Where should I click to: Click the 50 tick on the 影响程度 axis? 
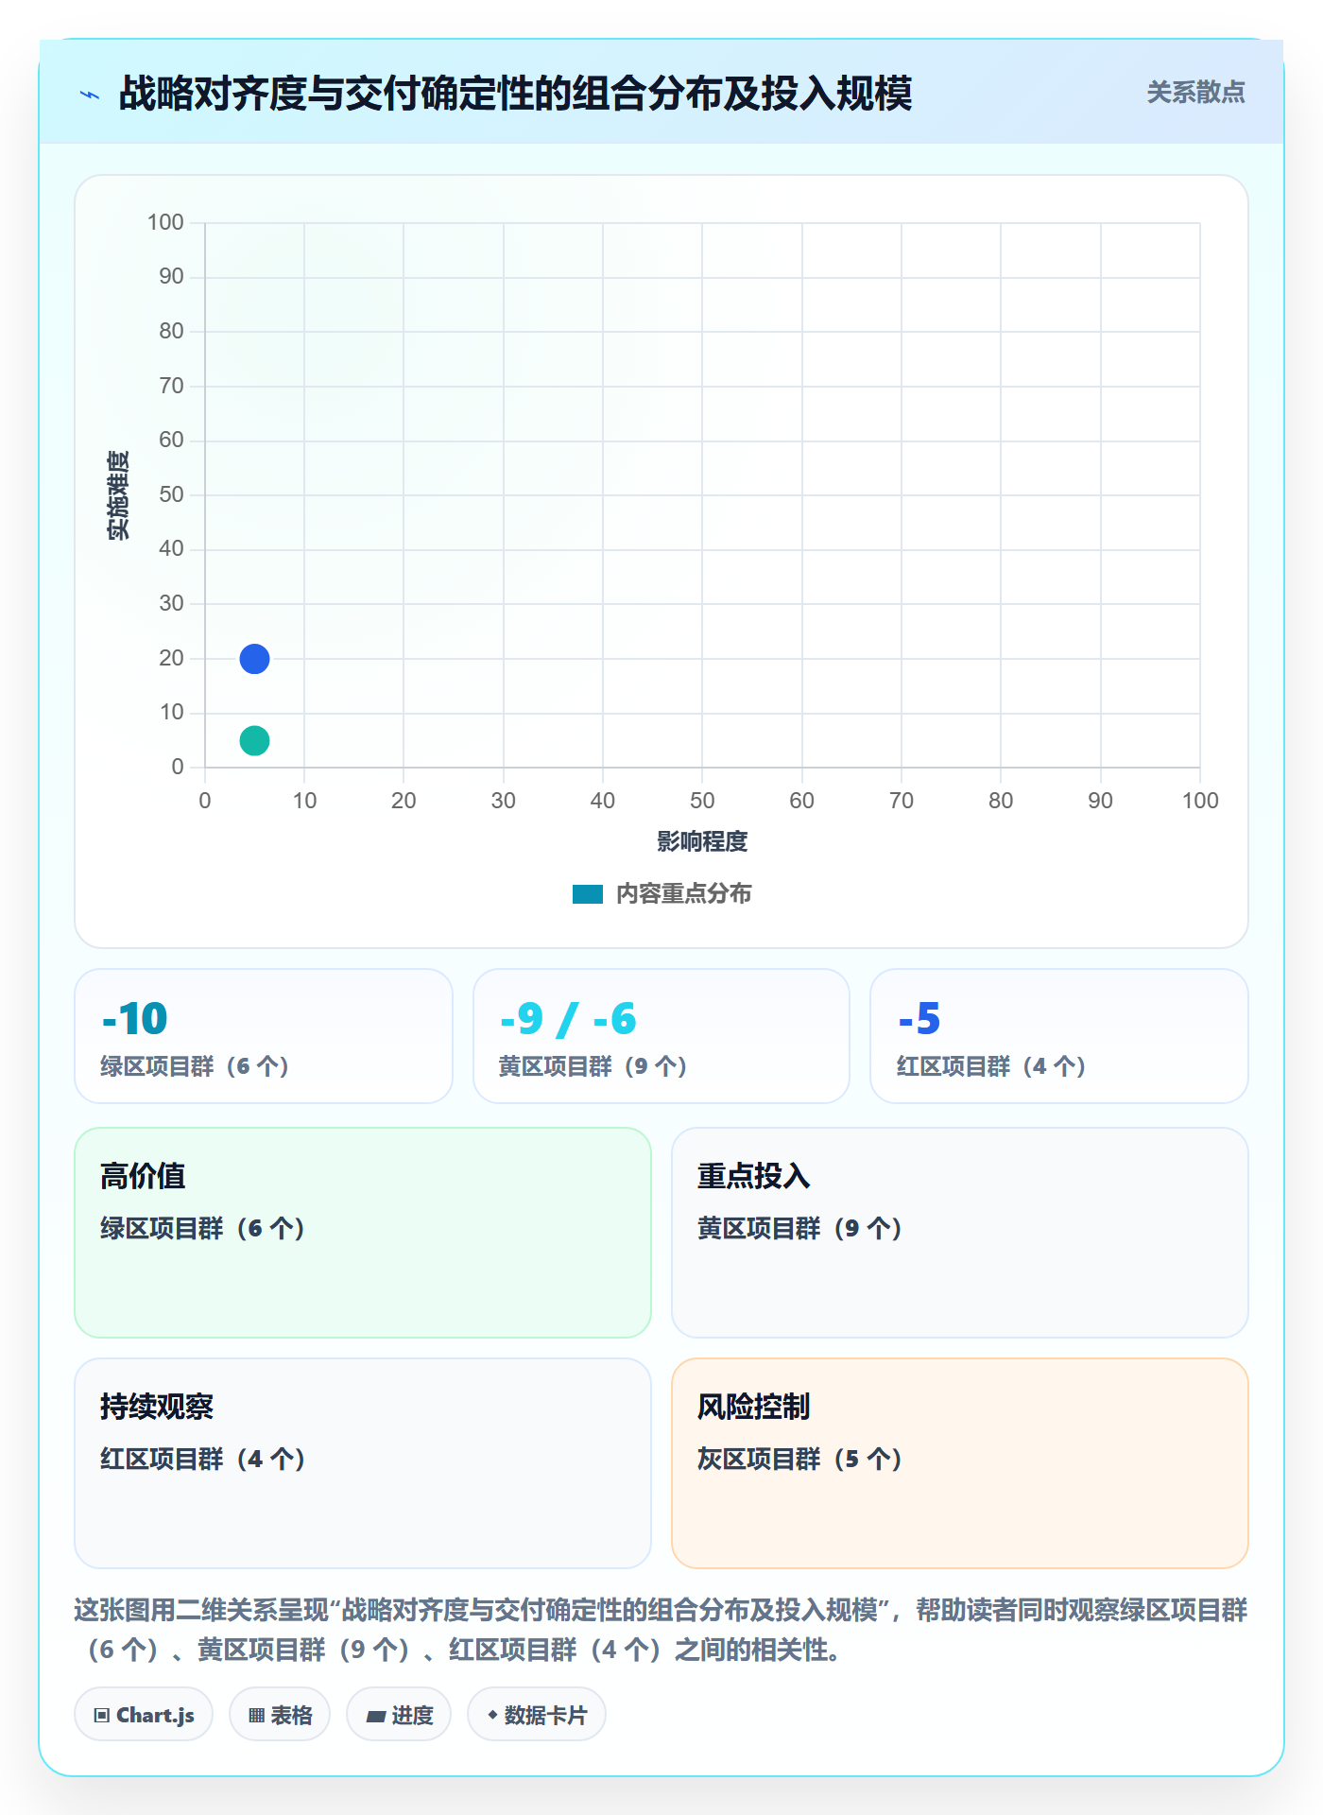[x=702, y=801]
